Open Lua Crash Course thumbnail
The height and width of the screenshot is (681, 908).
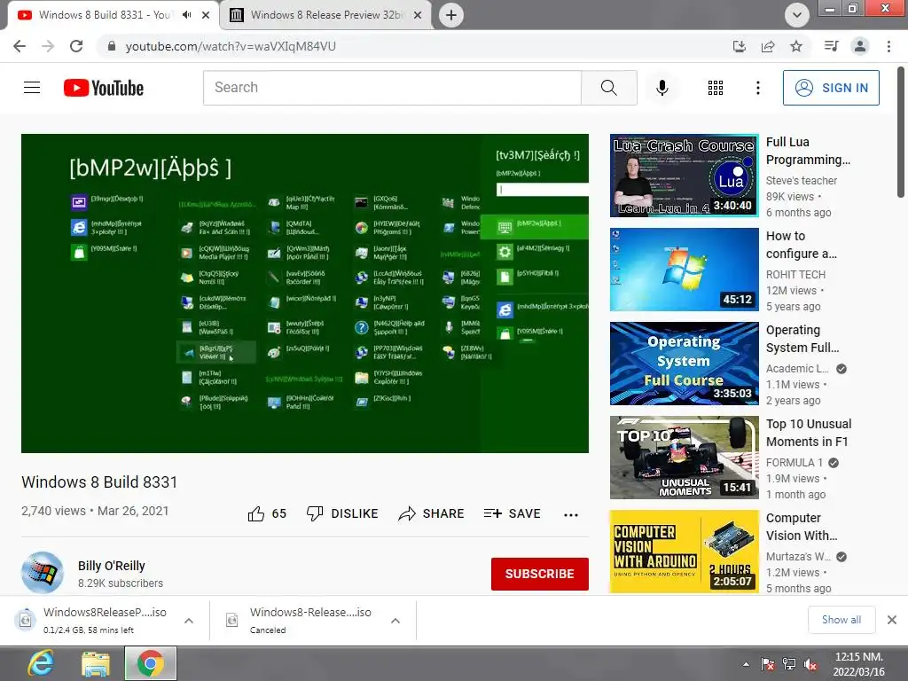684,176
